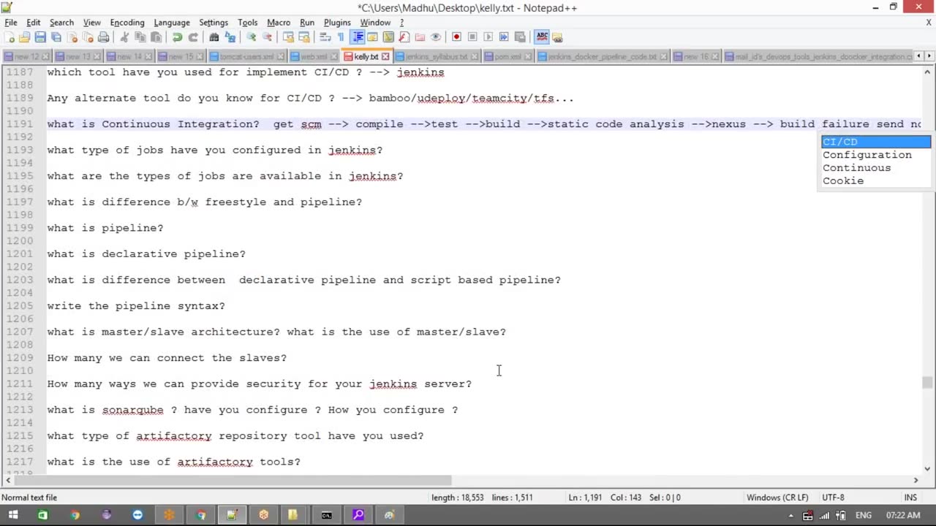Toggle synchronized horizontal scrolling
Screen dimensions: 936x526
click(304, 37)
